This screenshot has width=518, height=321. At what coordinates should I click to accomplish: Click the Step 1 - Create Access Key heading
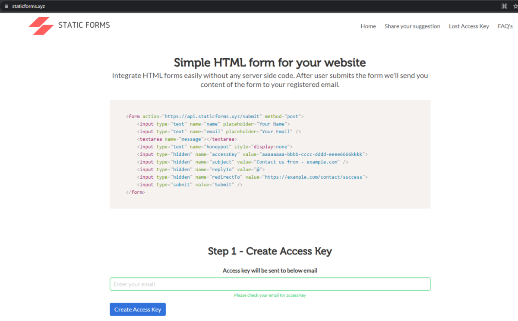click(270, 251)
